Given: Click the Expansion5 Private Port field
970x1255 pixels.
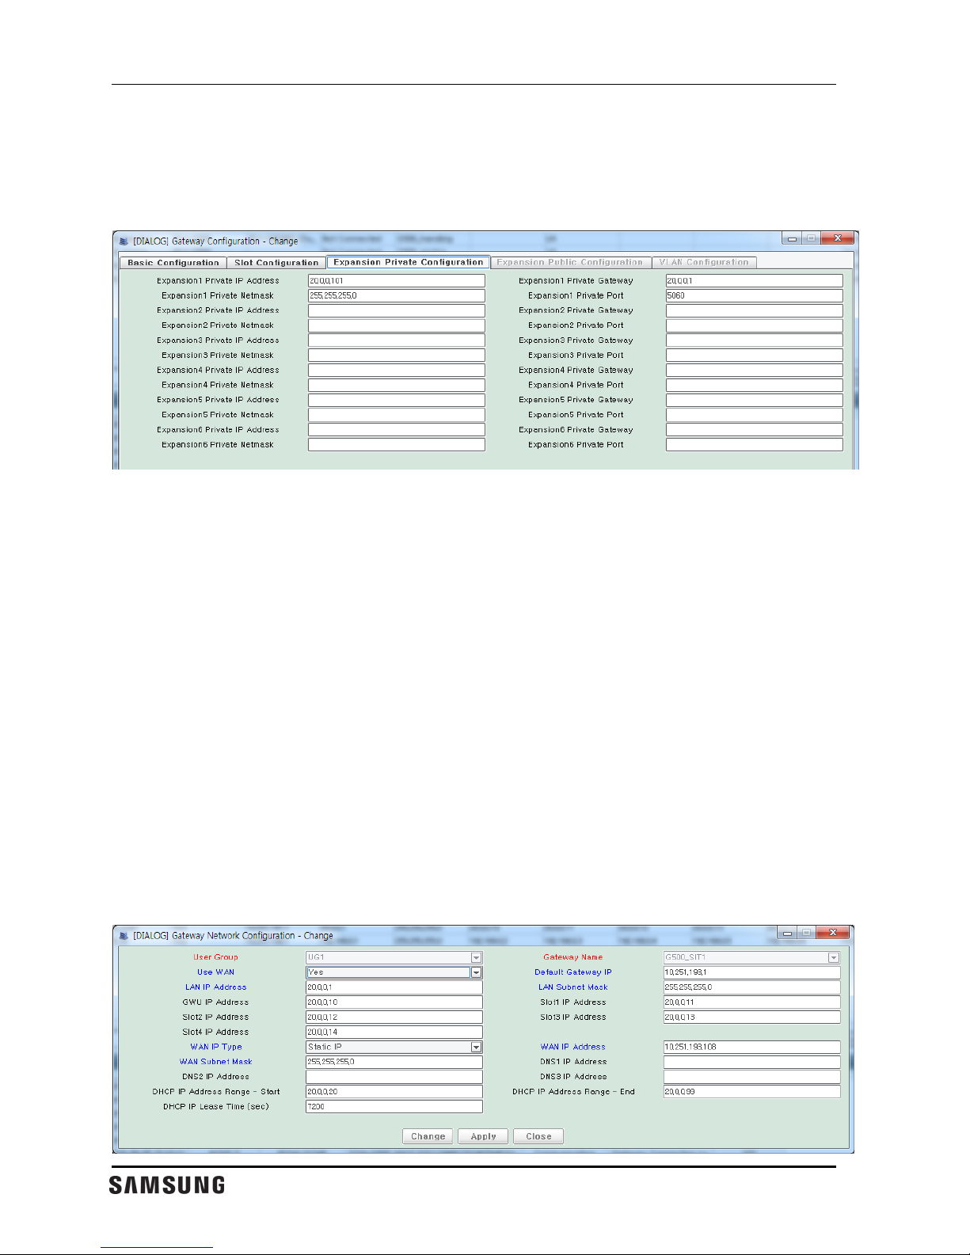Looking at the screenshot, I should [x=755, y=415].
